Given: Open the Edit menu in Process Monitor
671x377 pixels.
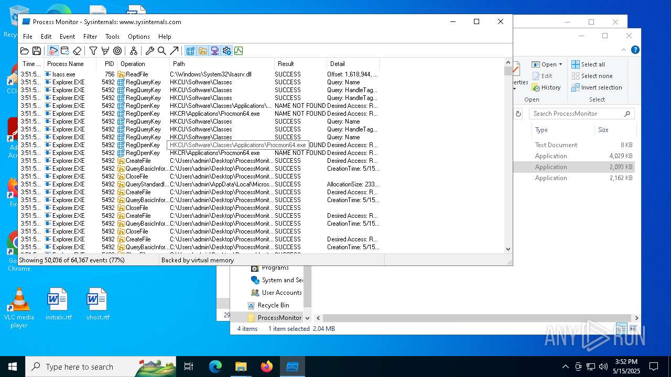Looking at the screenshot, I should point(46,37).
